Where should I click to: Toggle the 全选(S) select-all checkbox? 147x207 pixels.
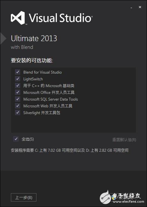(16, 139)
